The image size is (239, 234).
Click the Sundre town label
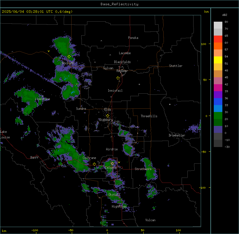[x=81, y=109]
